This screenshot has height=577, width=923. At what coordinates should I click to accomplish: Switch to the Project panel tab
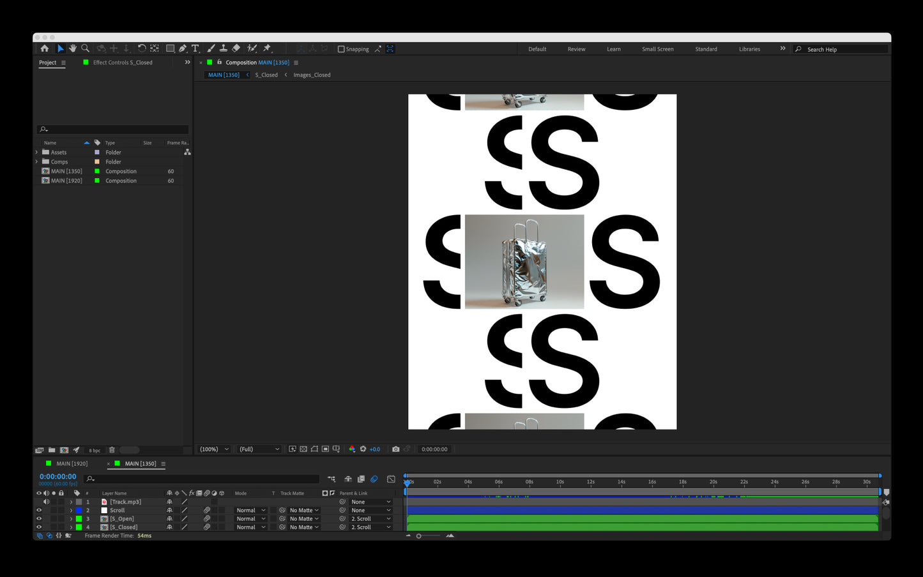pos(48,63)
